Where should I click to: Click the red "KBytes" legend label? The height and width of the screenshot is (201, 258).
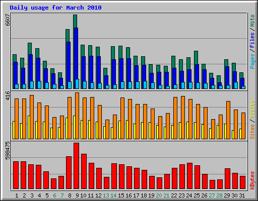coord(252,180)
